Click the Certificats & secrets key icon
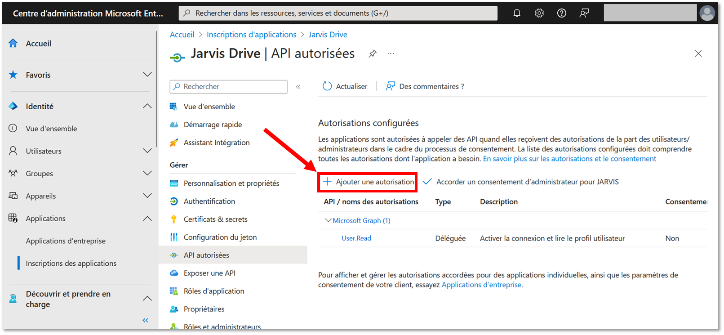724x335 pixels. pyautogui.click(x=174, y=219)
